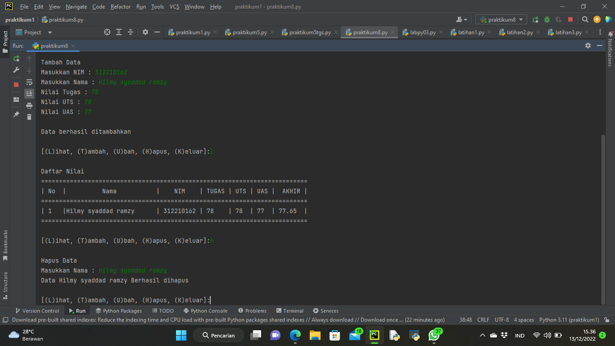Screen dimensions: 615x346
Task: Open volume control from the system tray
Action: (547, 335)
